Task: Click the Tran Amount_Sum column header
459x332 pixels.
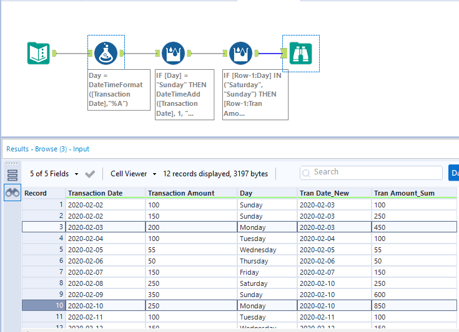Action: tap(414, 193)
